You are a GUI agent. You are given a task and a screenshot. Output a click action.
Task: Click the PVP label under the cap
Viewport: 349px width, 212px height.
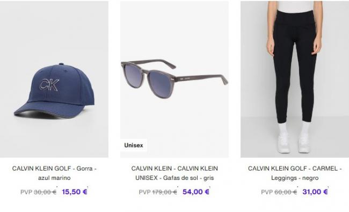(26, 192)
